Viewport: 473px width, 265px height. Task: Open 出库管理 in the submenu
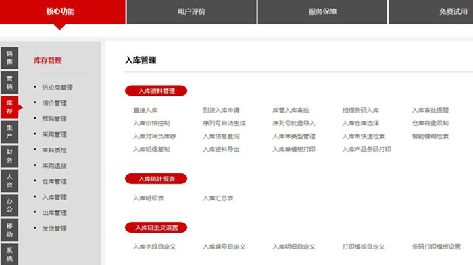tap(54, 213)
